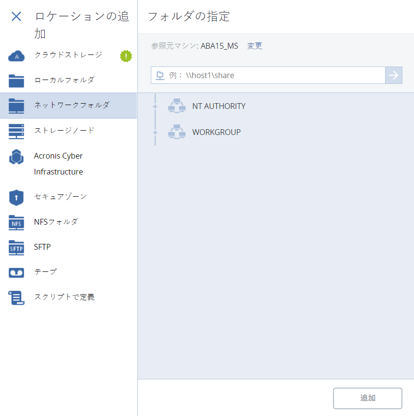The image size is (414, 416).
Task: Open the ネットワークフォルダ menu entry
Action: [72, 105]
